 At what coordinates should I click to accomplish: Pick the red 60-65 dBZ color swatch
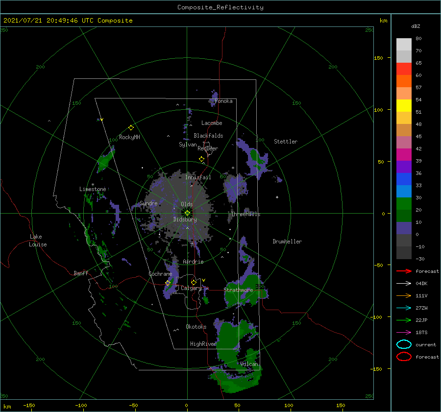pyautogui.click(x=404, y=69)
